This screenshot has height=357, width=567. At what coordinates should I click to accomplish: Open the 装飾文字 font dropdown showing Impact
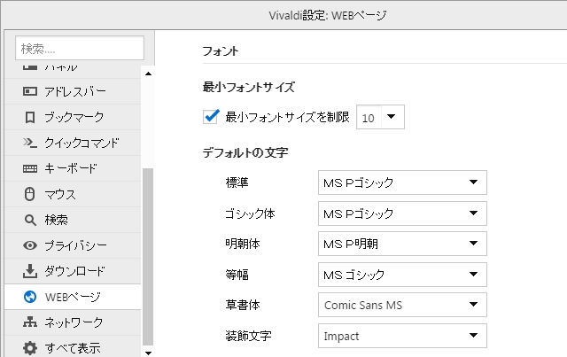click(402, 336)
